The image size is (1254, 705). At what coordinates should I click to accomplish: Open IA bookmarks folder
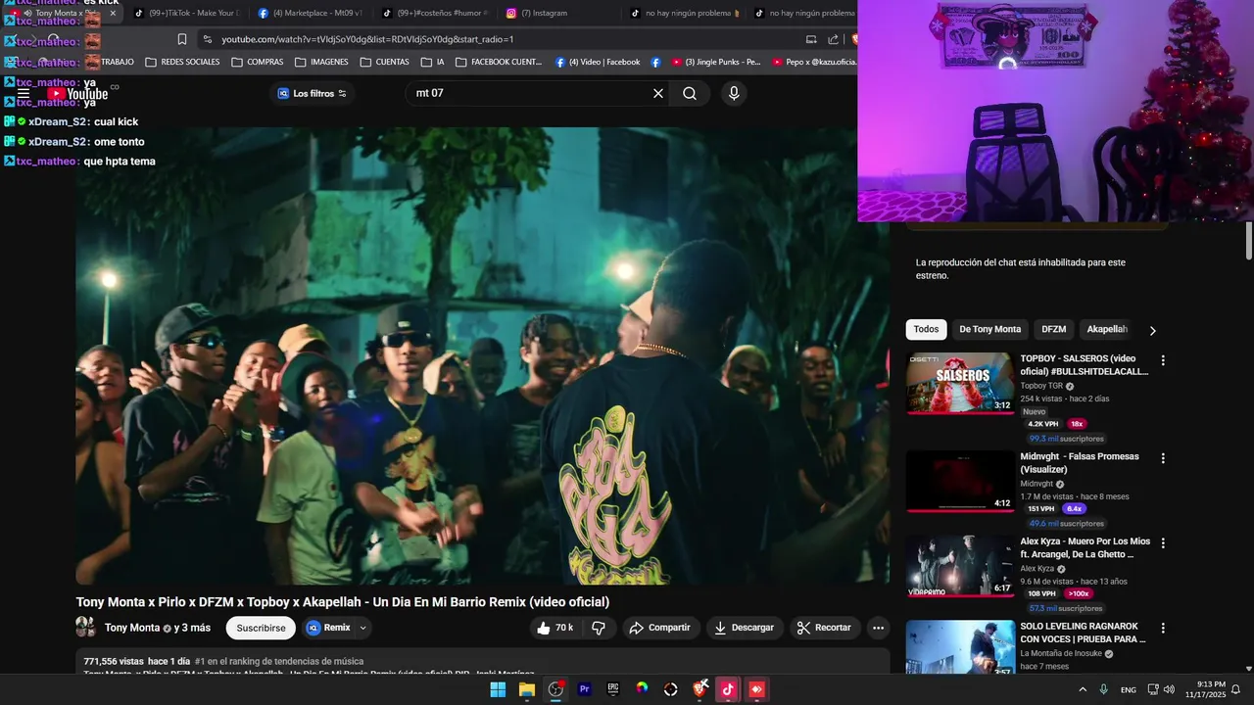[x=433, y=62]
